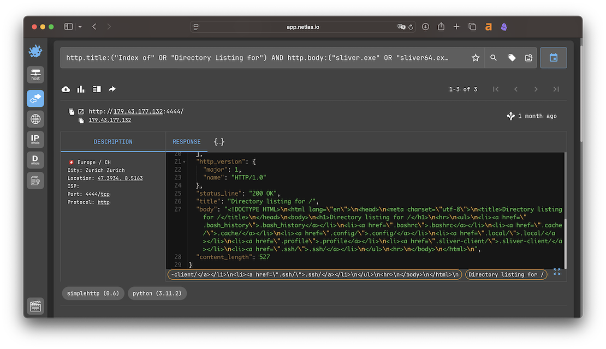Toggle the Safari sidebar

[68, 26]
